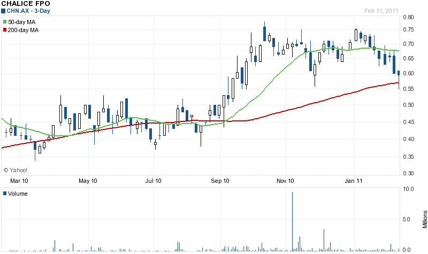Click the blue Volume legend square
The width and height of the screenshot is (428, 254).
click(x=5, y=194)
